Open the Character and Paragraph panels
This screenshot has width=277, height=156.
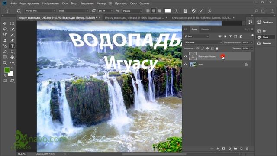[x=185, y=11]
